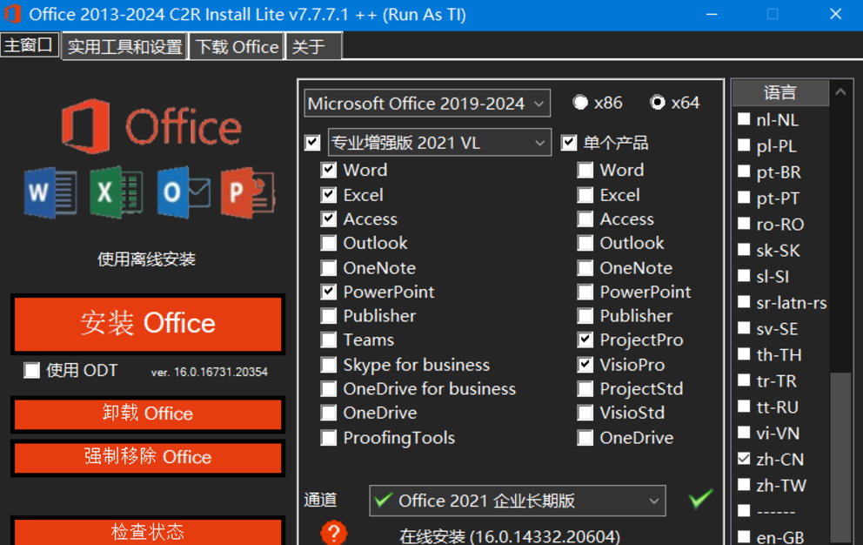Check Outlook in the suite list

(329, 243)
